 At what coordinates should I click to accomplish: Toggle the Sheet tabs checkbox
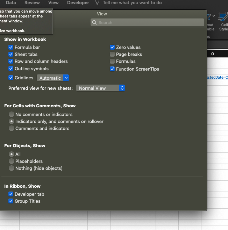tap(11, 54)
